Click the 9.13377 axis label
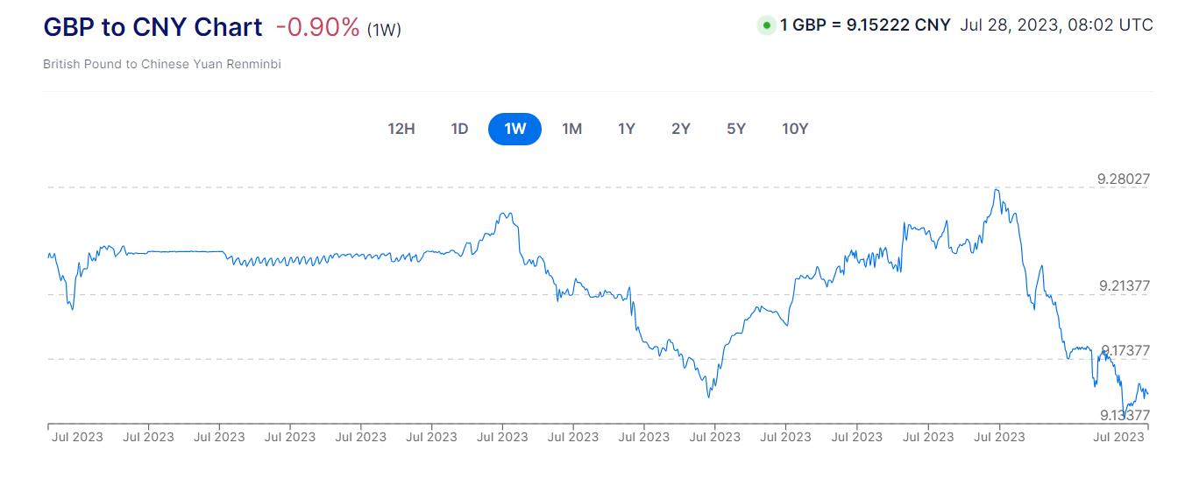Screen dimensions: 1185x478 [x=1125, y=415]
